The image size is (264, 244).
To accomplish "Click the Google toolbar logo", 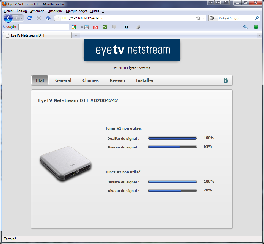I will [10, 27].
